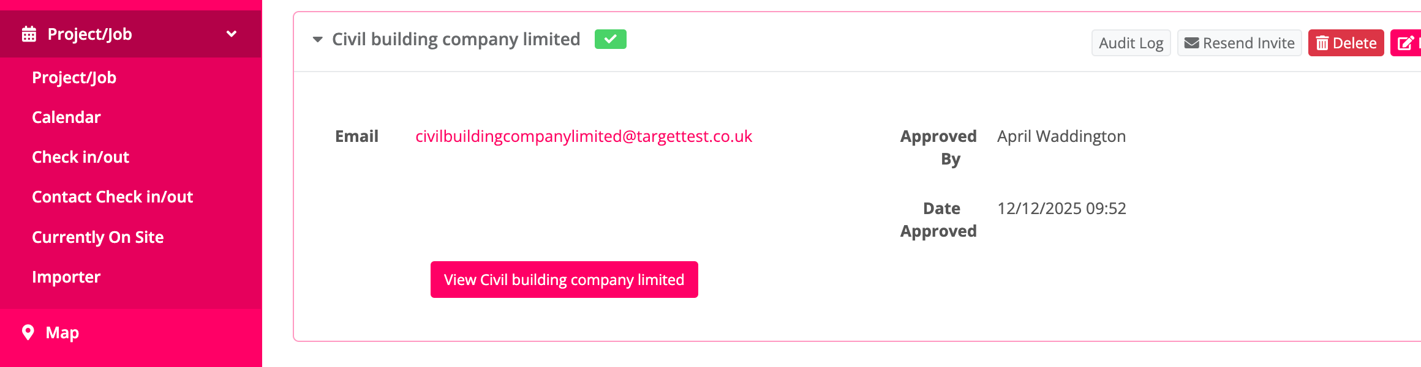The height and width of the screenshot is (367, 1421).
Task: Open the Importer sidebar item
Action: click(x=66, y=277)
